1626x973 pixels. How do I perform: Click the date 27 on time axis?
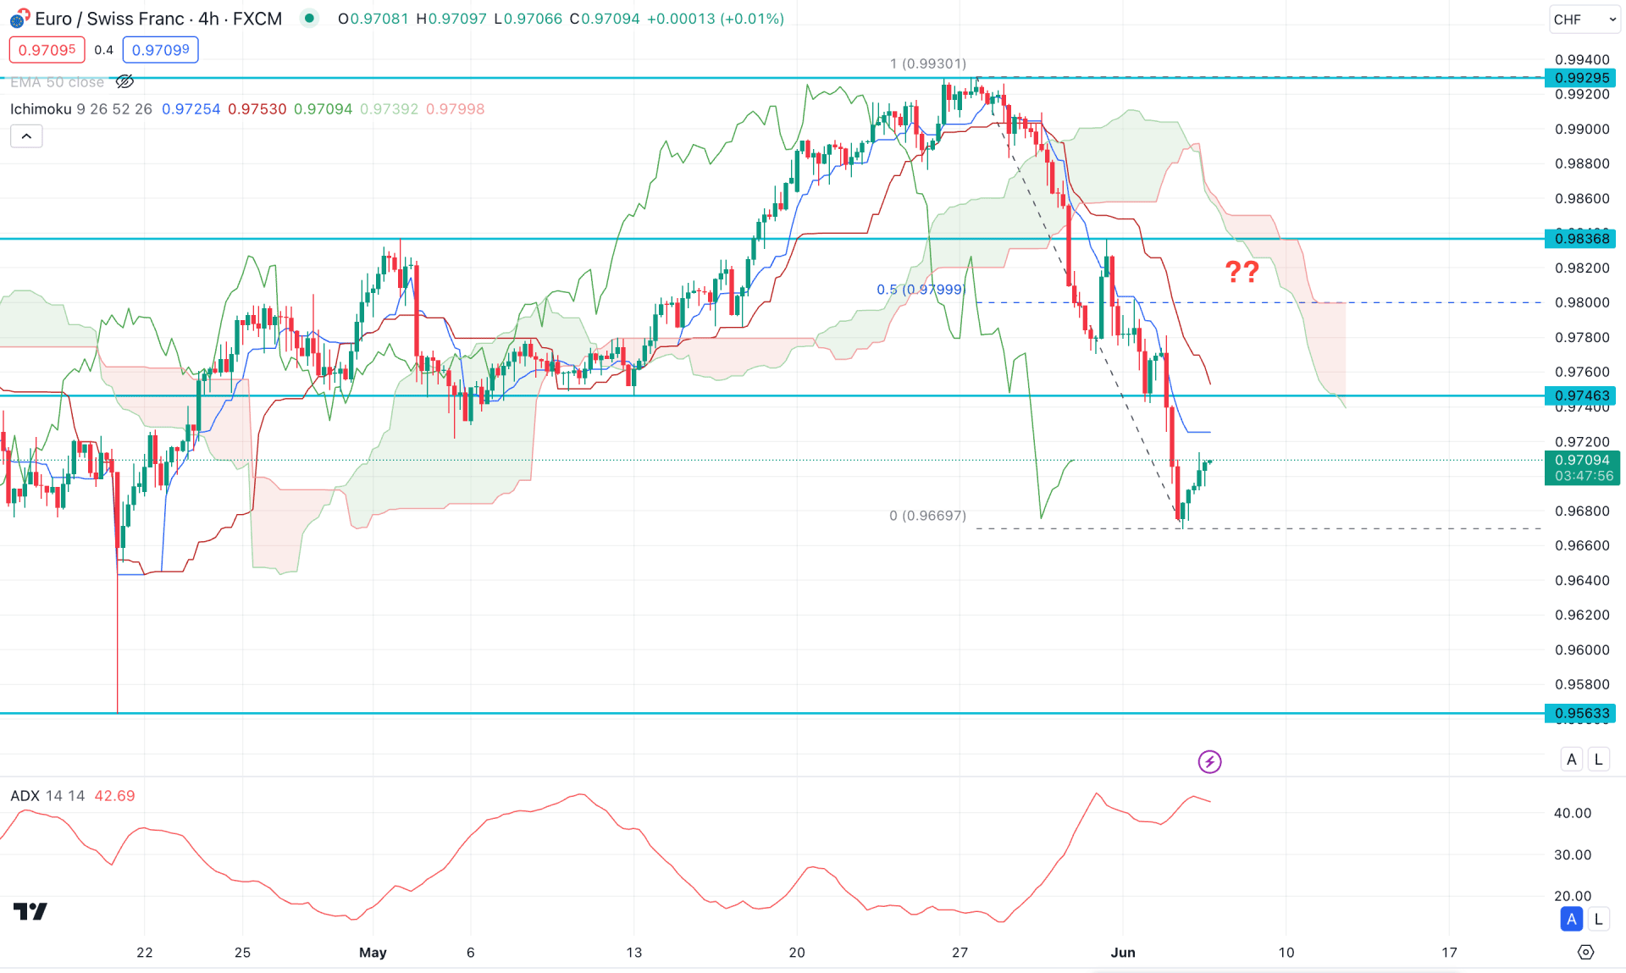point(960,953)
